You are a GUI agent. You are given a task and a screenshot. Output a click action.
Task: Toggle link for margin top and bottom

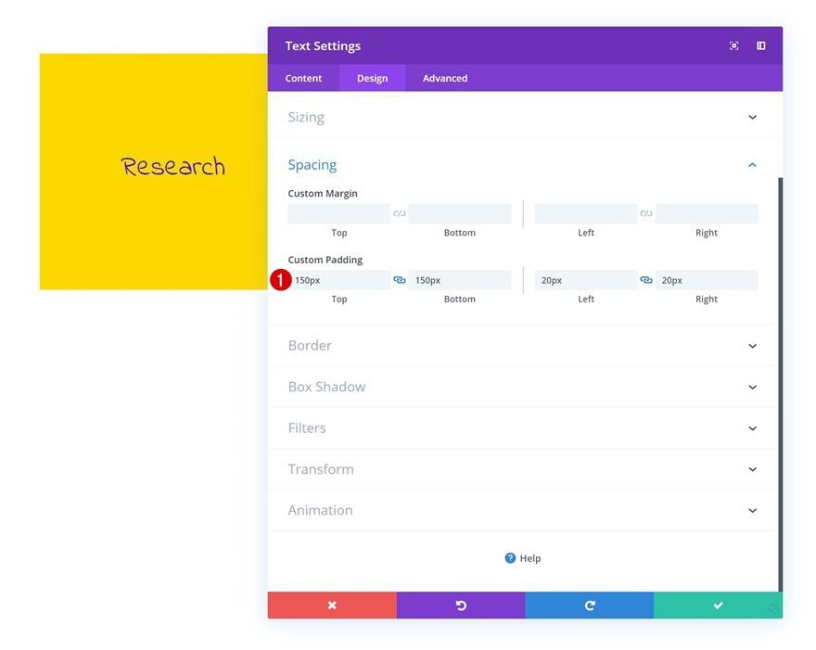point(399,213)
